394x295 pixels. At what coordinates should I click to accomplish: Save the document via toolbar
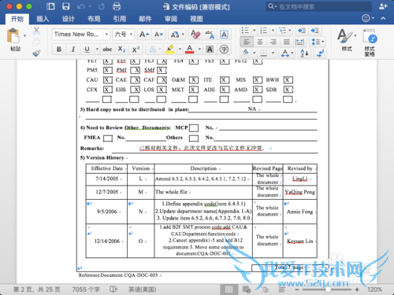tap(65, 6)
